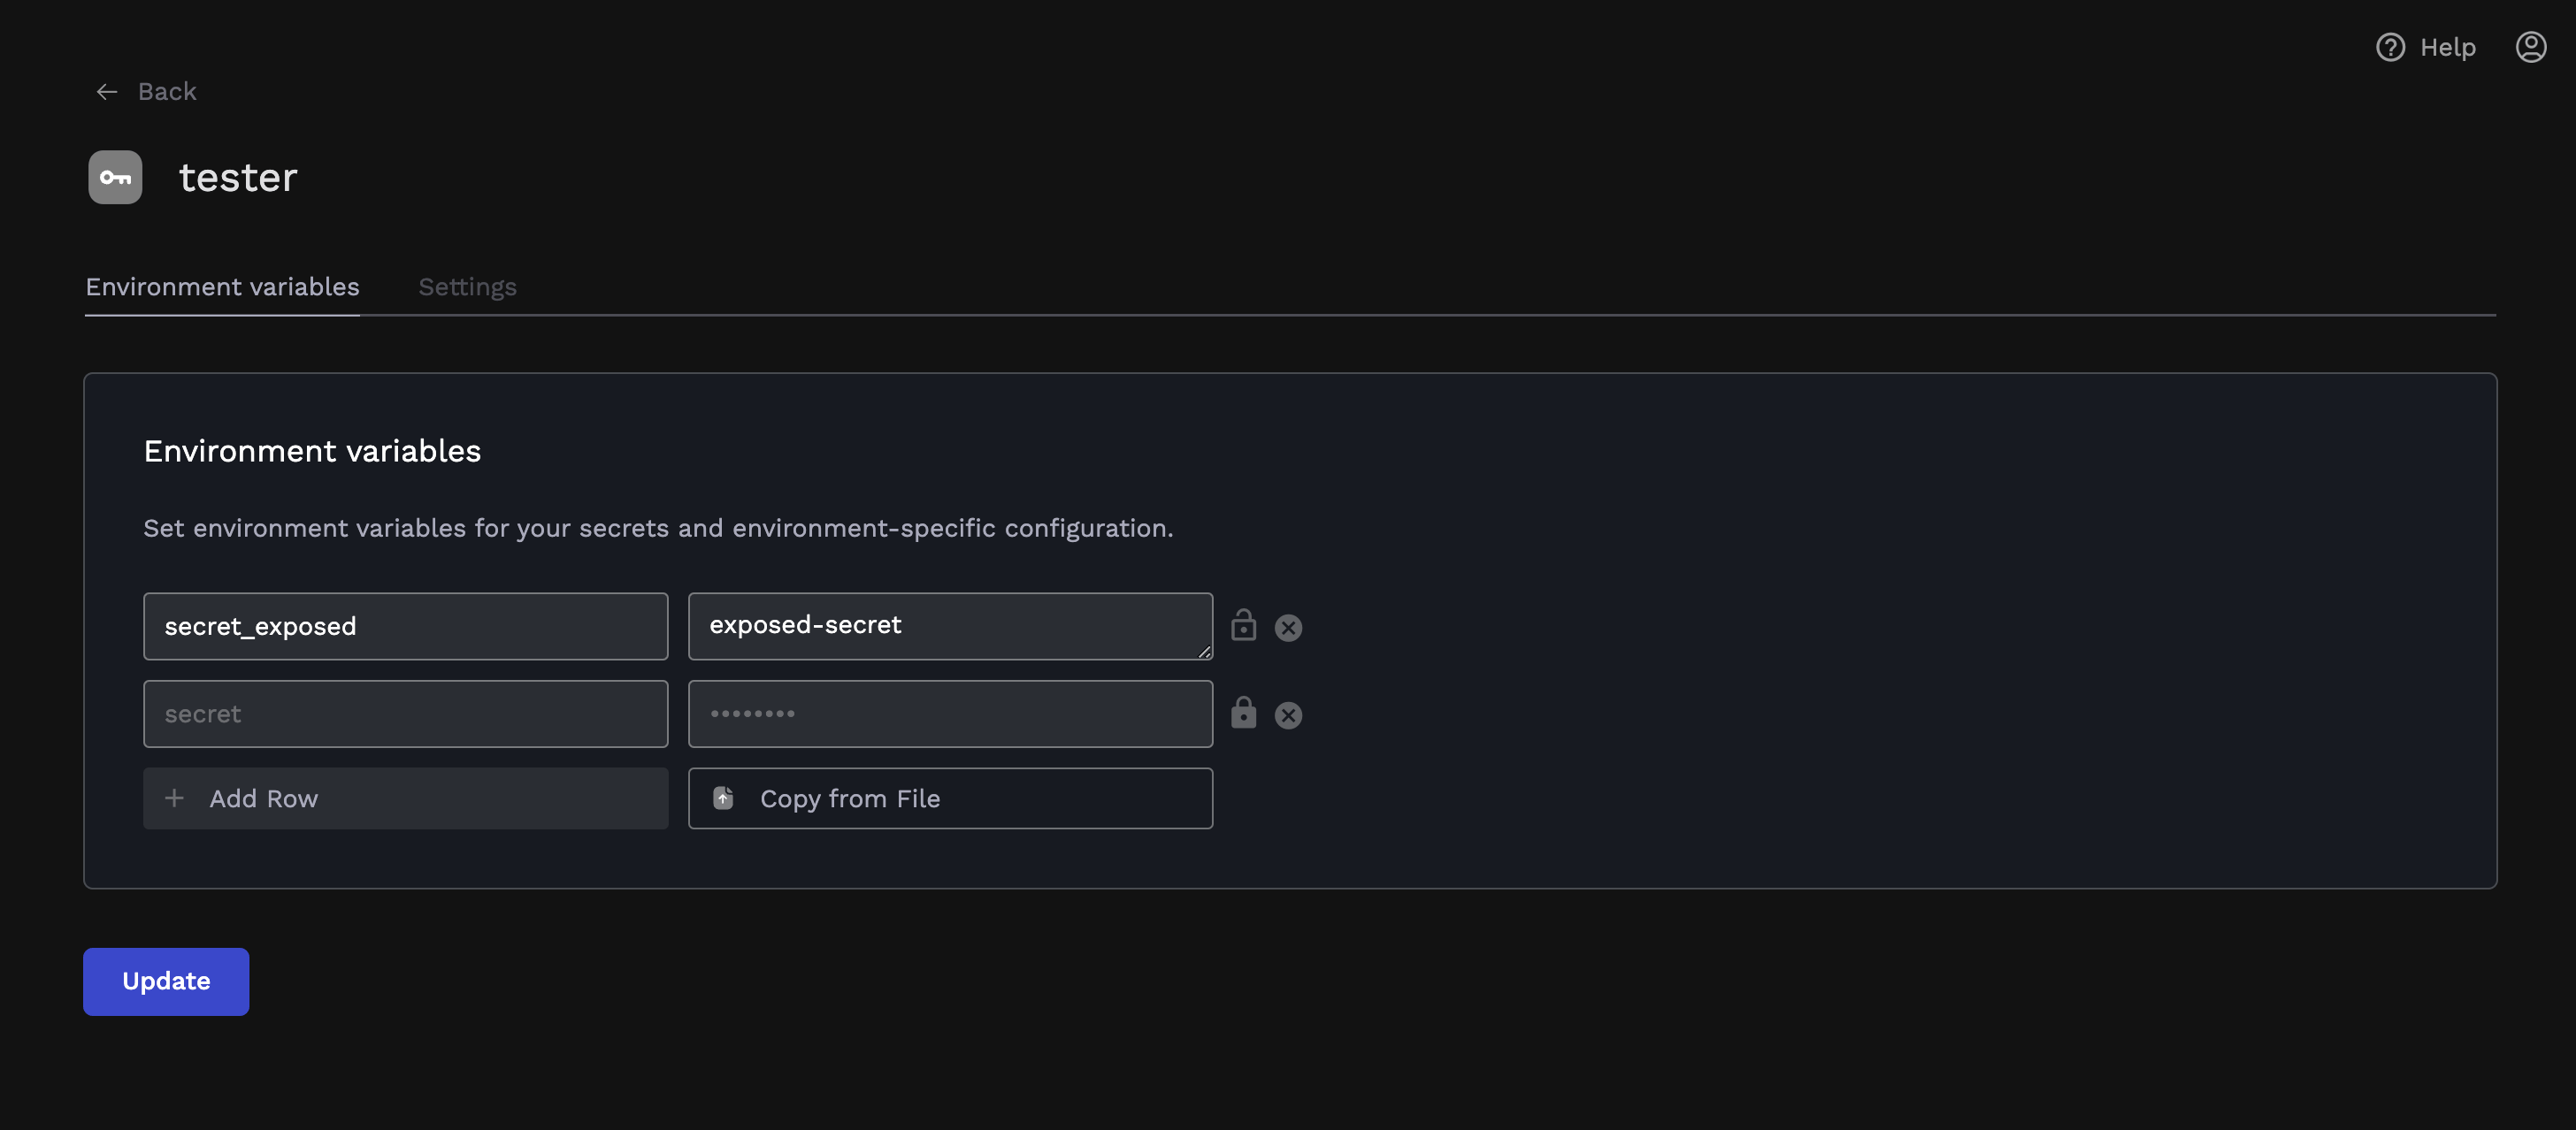Click the upload icon inside Copy from File
The height and width of the screenshot is (1130, 2576).
pos(723,798)
